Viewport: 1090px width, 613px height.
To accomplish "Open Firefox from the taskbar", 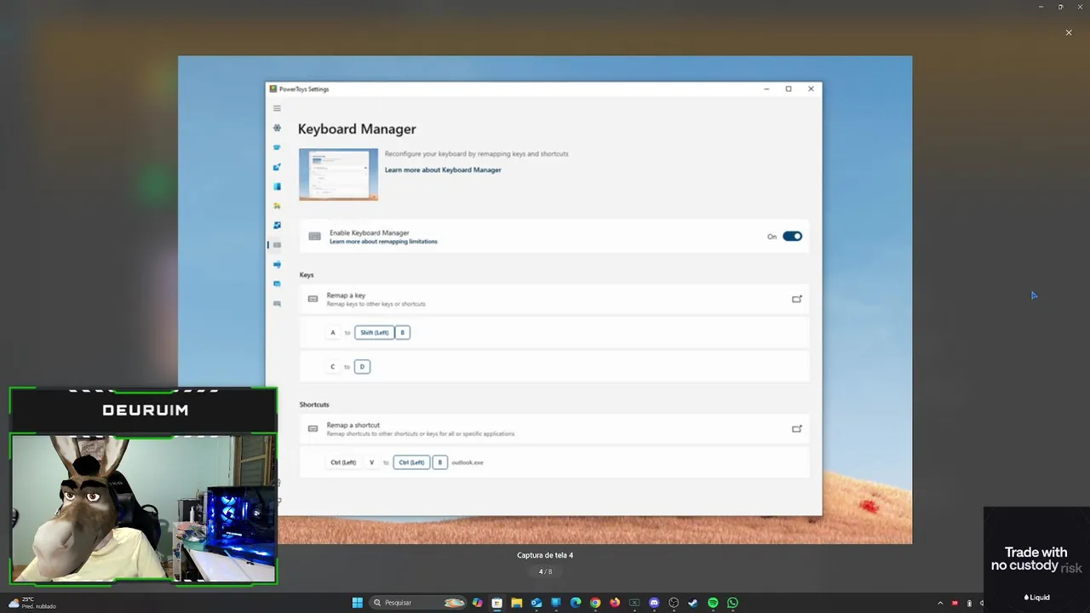I will coord(615,603).
